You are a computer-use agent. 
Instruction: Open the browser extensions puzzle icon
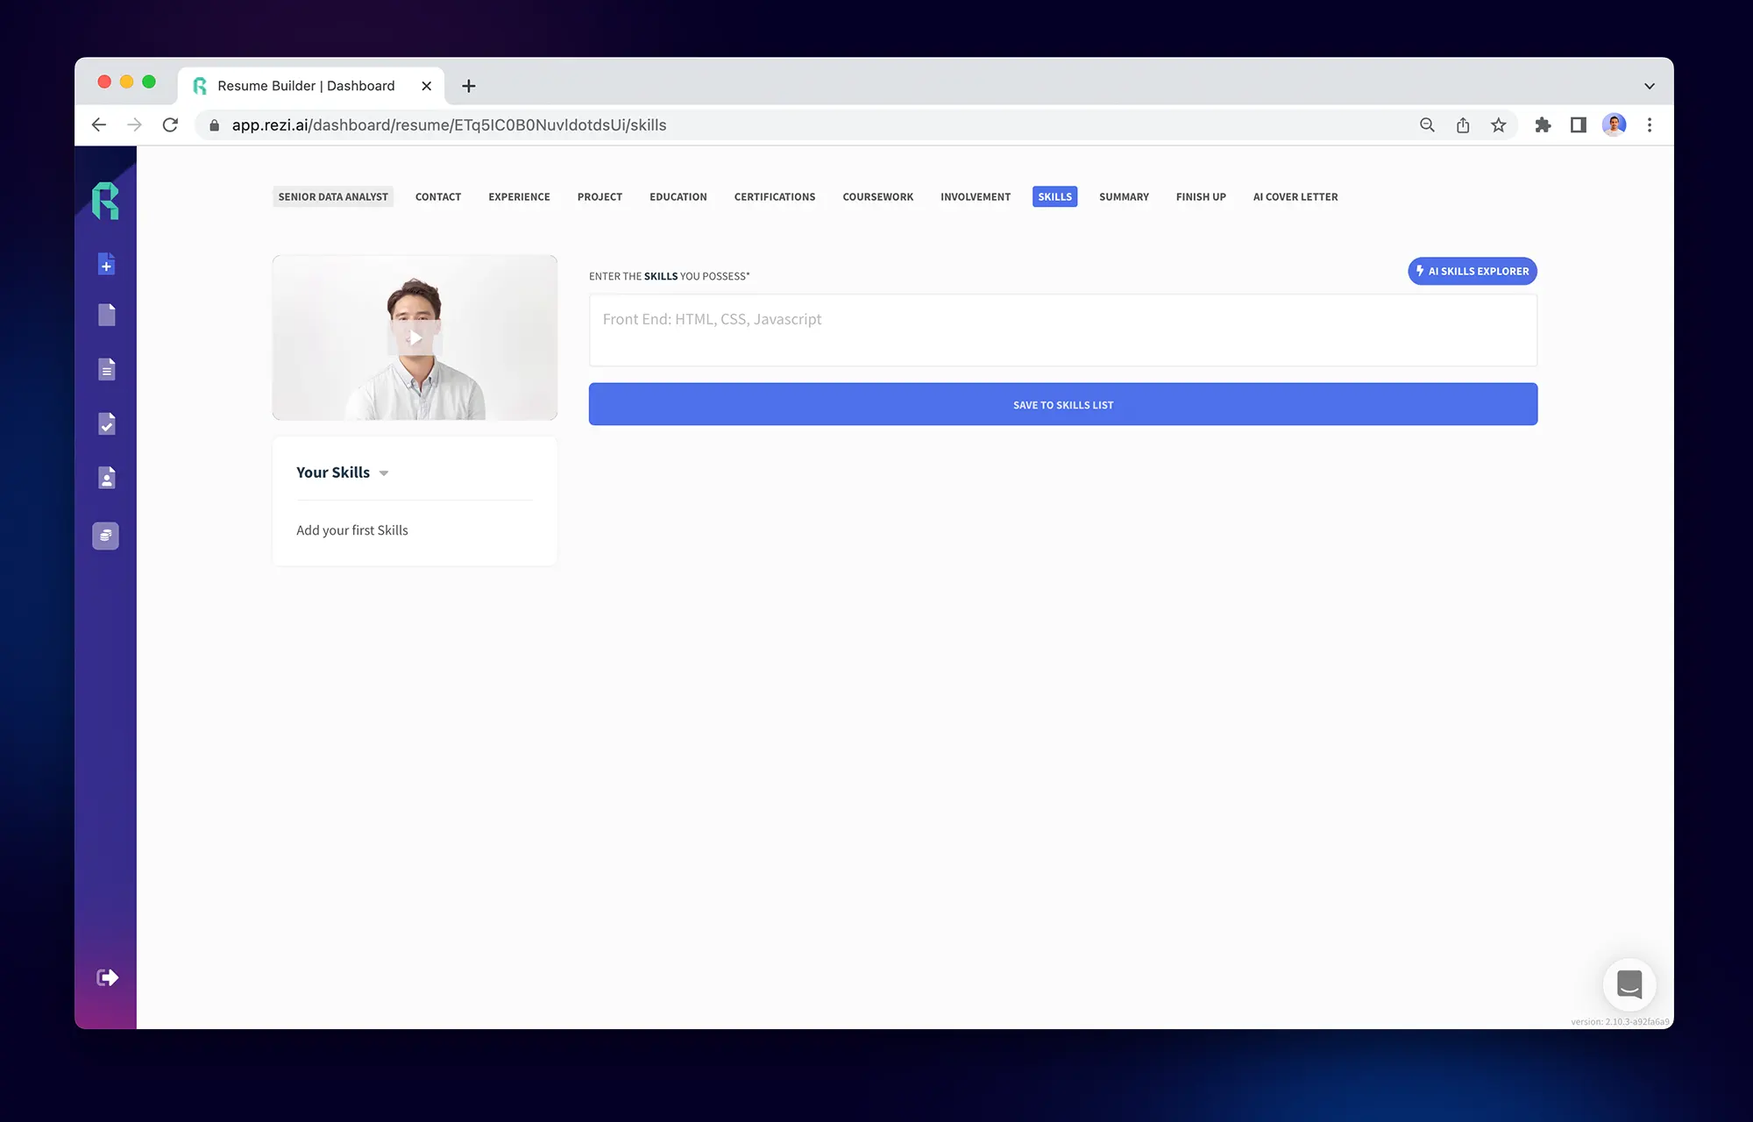coord(1544,125)
